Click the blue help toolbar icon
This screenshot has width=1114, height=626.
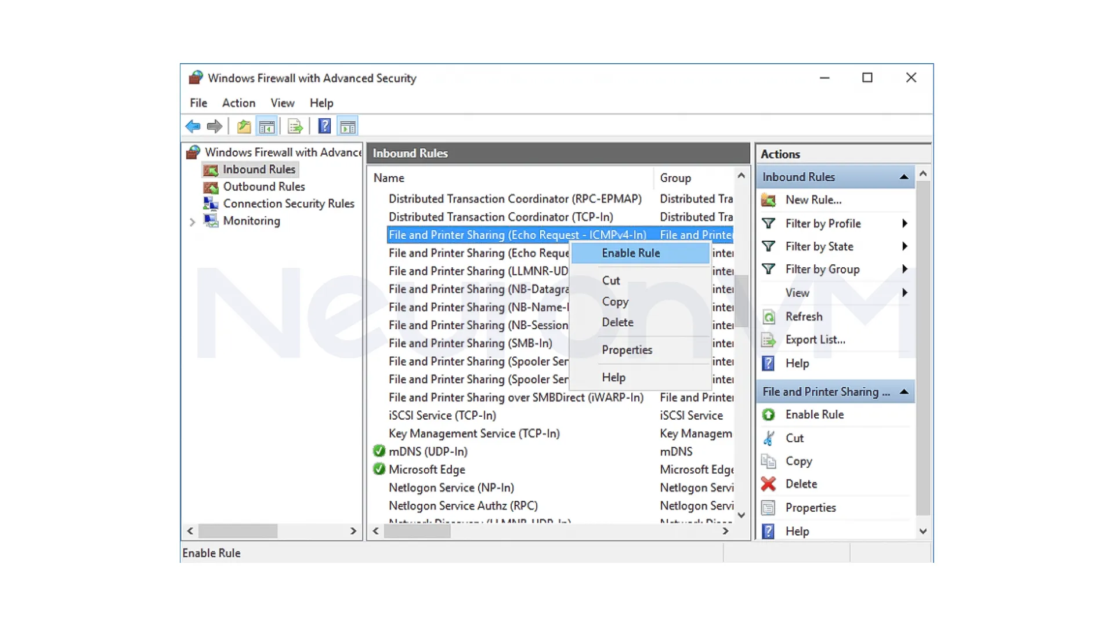(x=324, y=126)
